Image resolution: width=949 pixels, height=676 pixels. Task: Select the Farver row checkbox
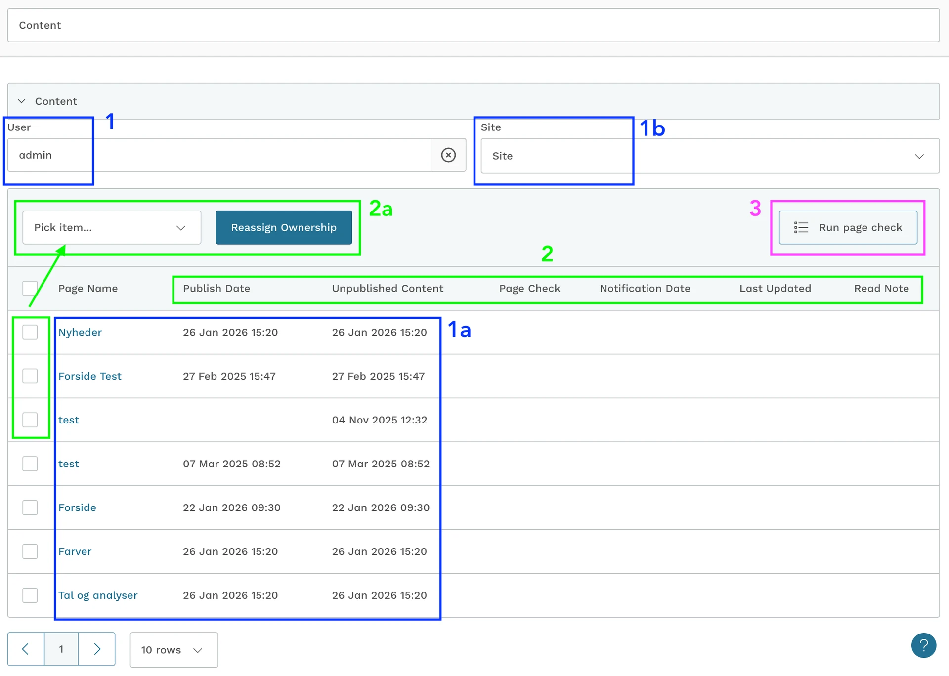pyautogui.click(x=30, y=551)
